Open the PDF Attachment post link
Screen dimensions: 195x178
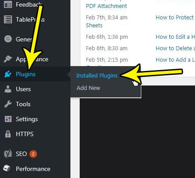pos(107,6)
